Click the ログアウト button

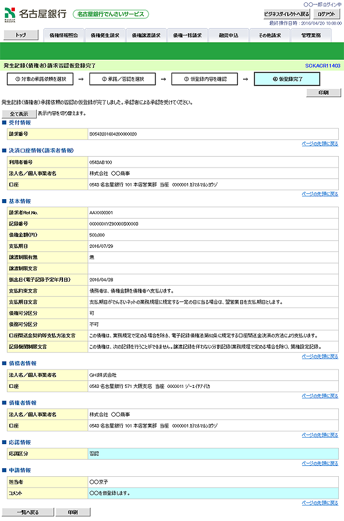(x=326, y=14)
